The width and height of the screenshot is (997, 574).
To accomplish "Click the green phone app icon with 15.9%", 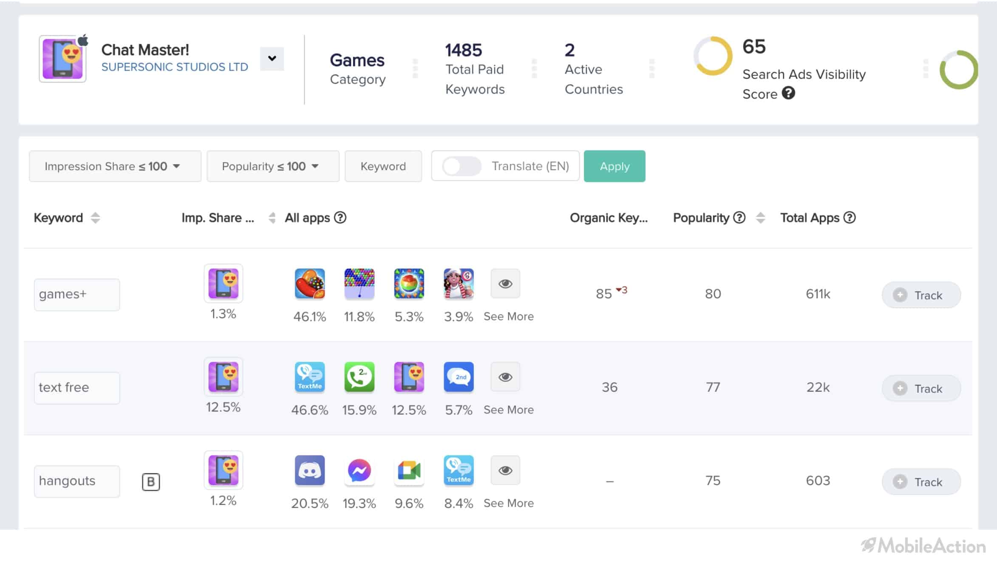I will point(360,377).
